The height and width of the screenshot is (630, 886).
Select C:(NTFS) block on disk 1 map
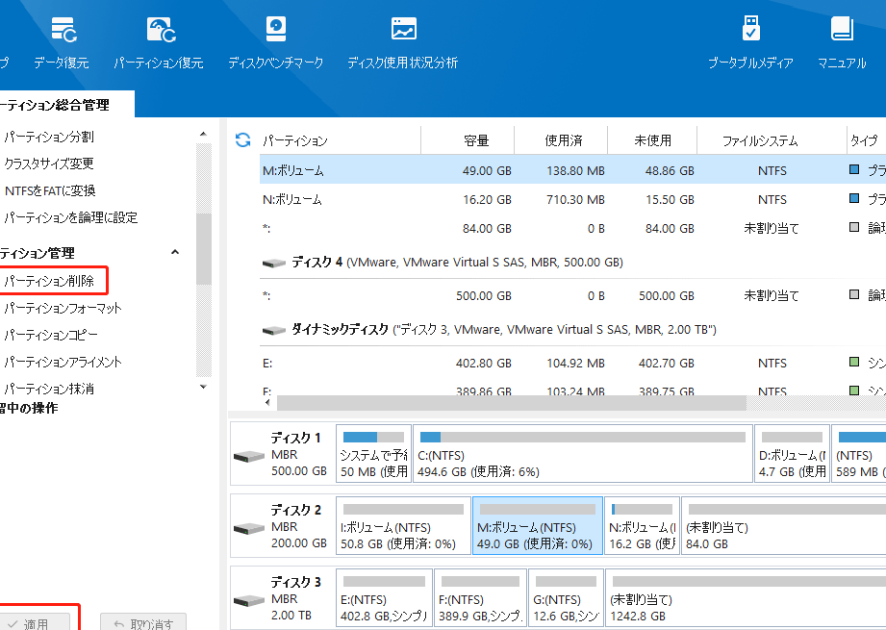tap(582, 453)
